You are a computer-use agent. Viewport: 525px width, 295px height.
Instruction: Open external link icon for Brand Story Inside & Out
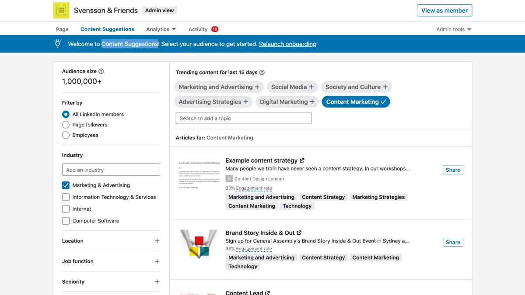tap(299, 233)
